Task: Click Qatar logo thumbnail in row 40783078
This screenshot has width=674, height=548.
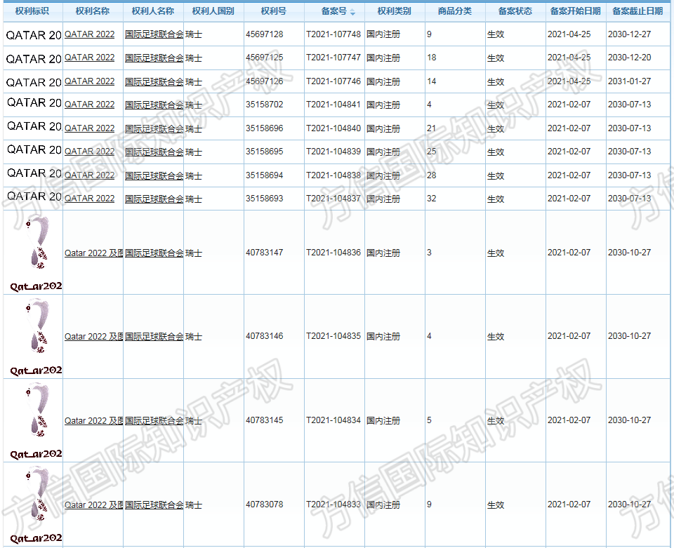Action: tap(36, 505)
